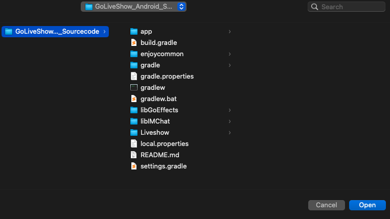The image size is (390, 219).
Task: Click the settings.gradle file icon
Action: (134, 166)
